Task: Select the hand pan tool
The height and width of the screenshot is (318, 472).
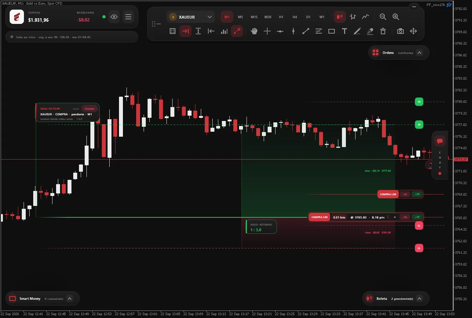Action: point(254,31)
